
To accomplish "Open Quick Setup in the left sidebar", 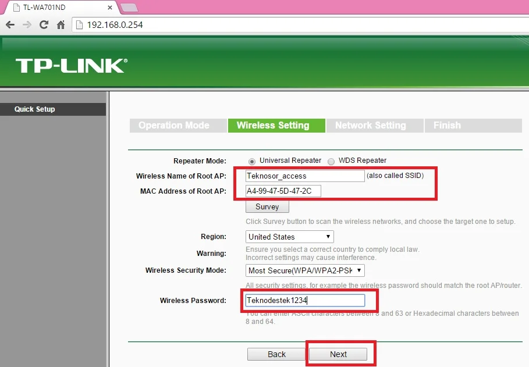I will click(35, 109).
